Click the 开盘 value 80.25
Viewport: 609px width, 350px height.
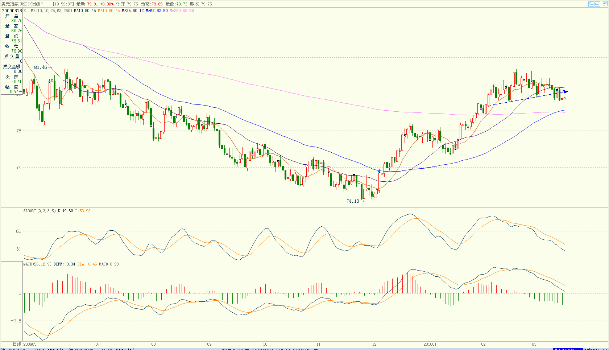point(17,21)
